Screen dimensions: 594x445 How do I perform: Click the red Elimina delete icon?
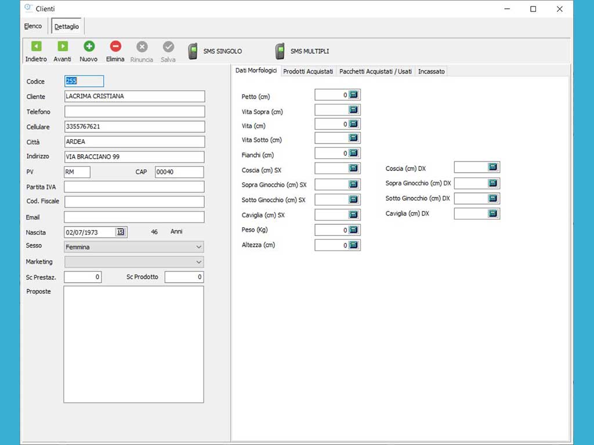[x=115, y=46]
